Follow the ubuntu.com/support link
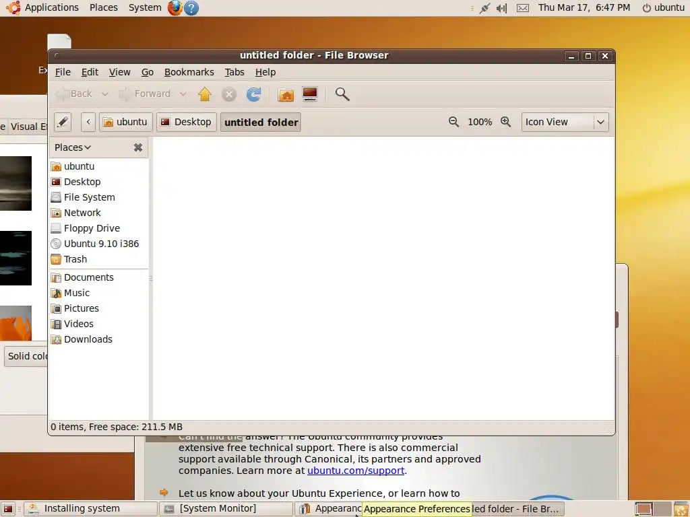 click(356, 471)
